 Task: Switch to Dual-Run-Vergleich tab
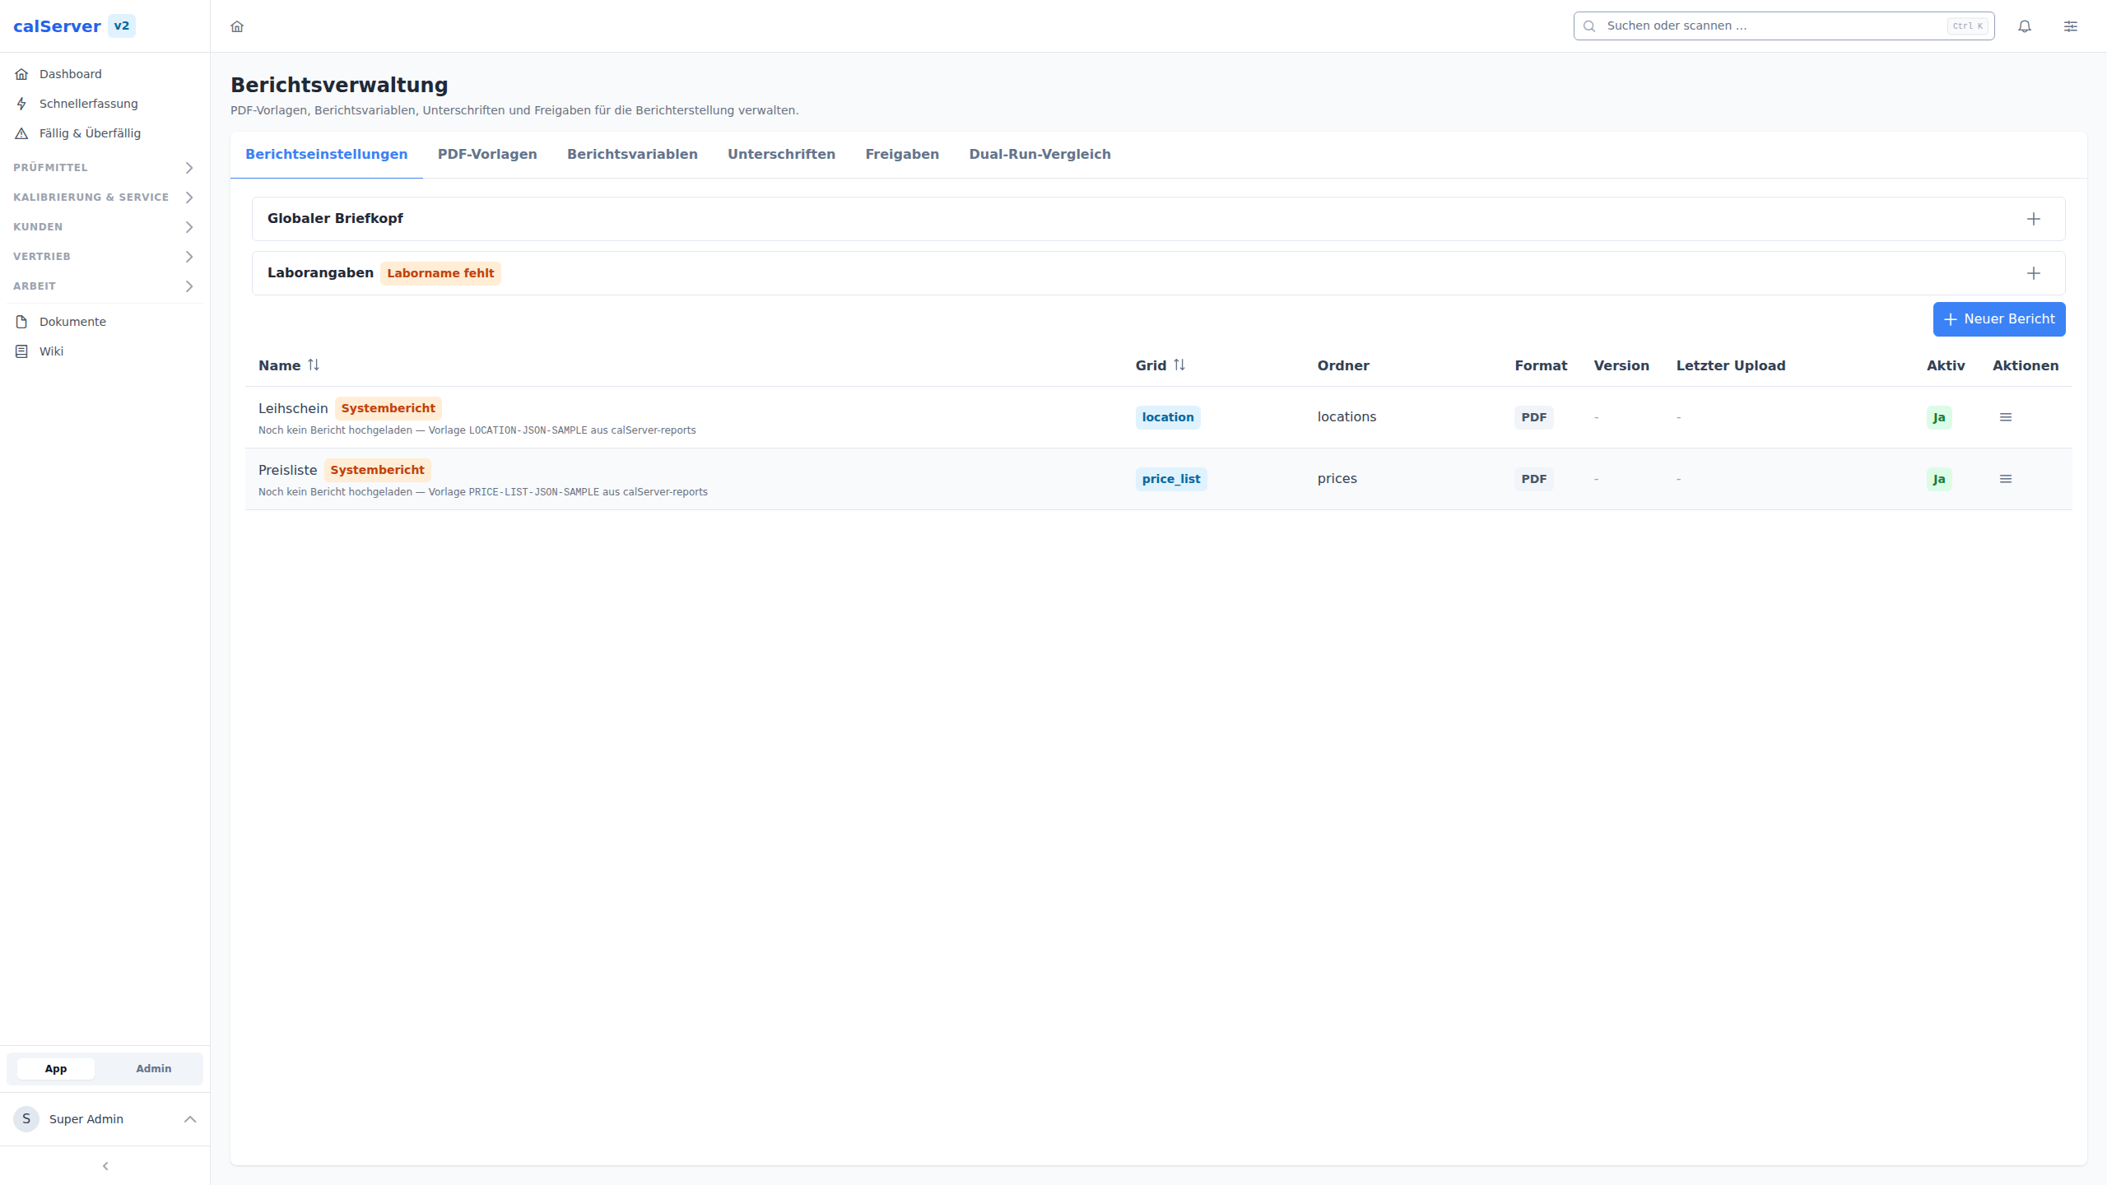click(1040, 155)
